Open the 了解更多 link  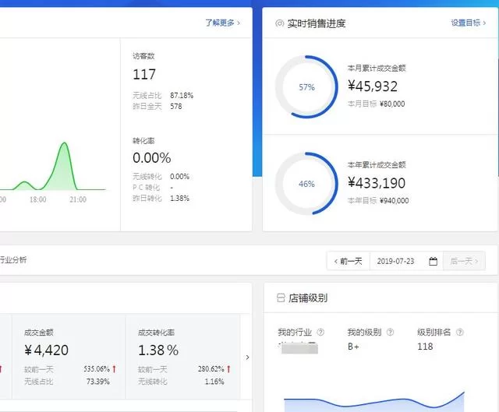[222, 23]
